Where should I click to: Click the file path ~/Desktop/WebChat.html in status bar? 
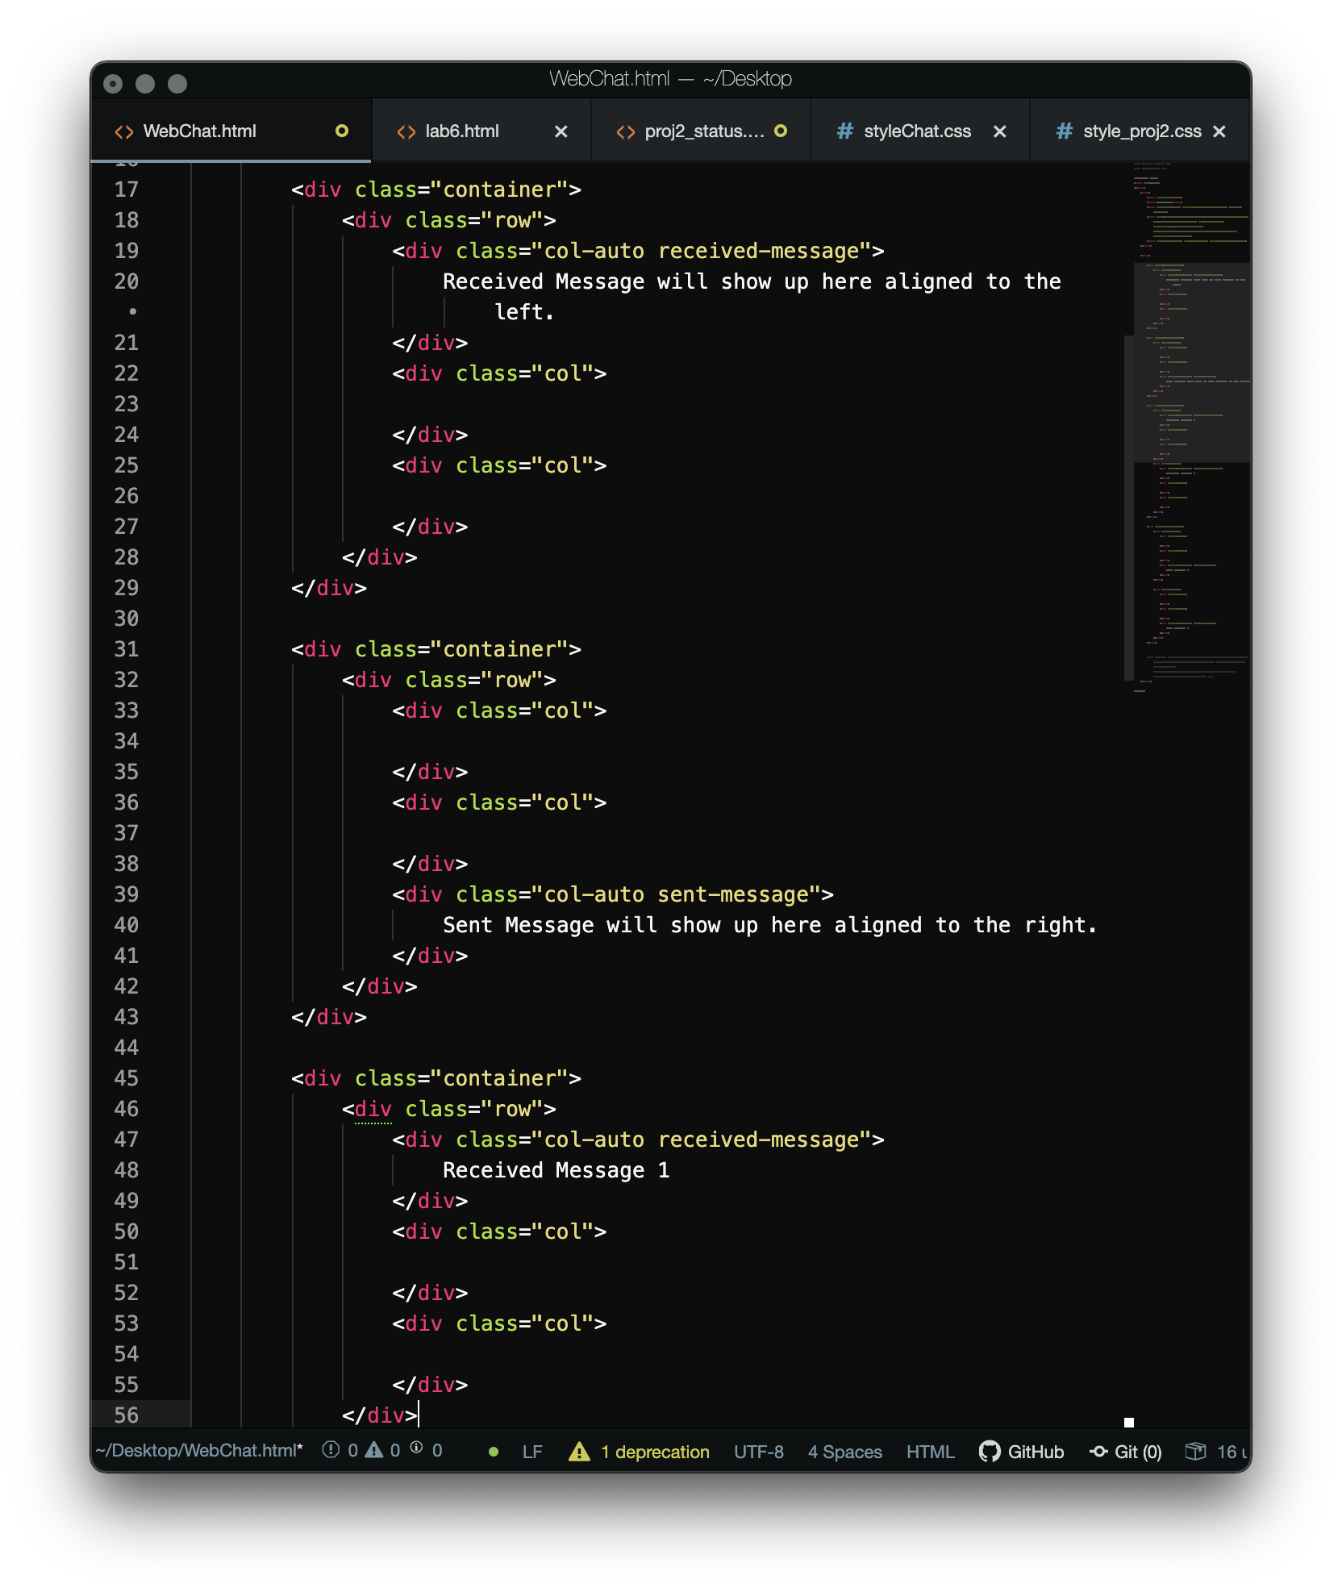point(199,1451)
